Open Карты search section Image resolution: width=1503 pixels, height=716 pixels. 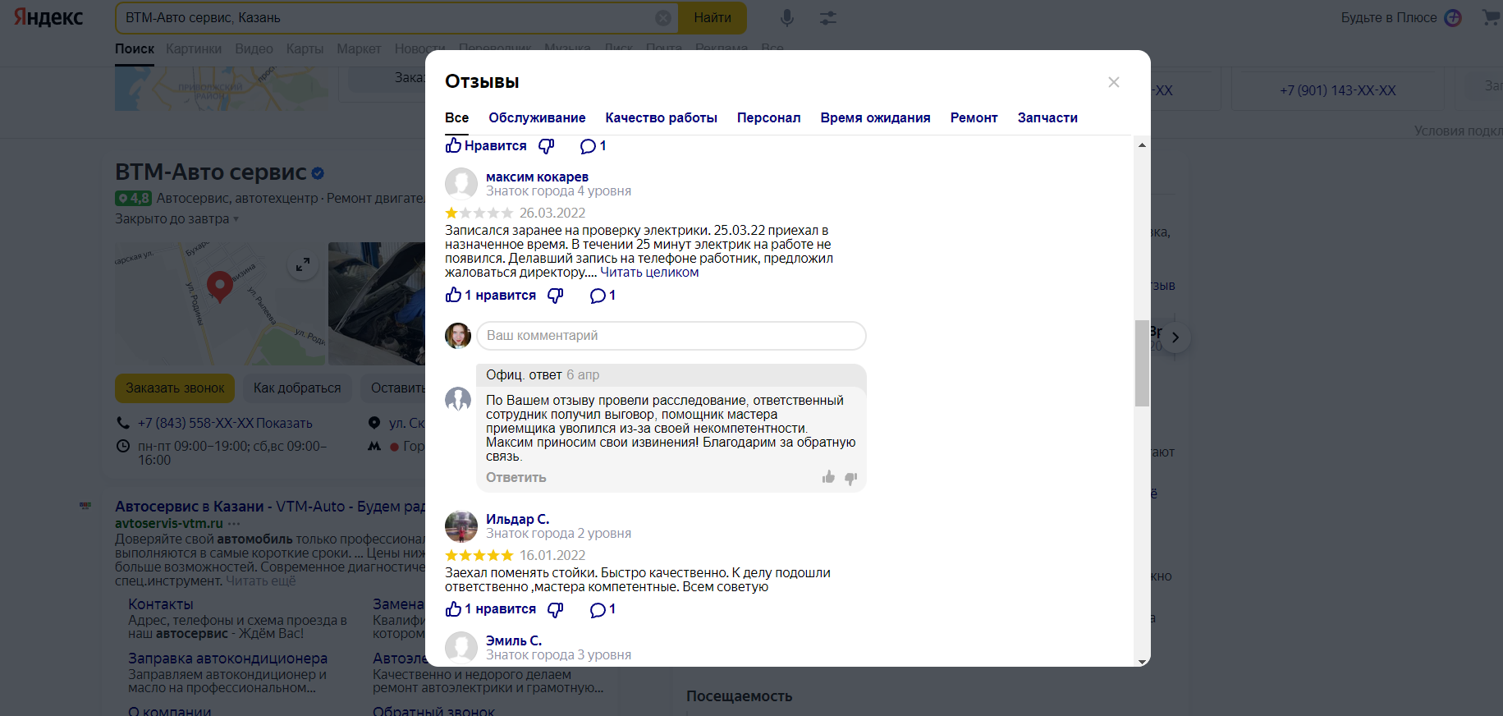click(x=305, y=49)
